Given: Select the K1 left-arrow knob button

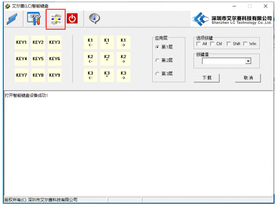Looking at the screenshot, I should (x=90, y=42).
